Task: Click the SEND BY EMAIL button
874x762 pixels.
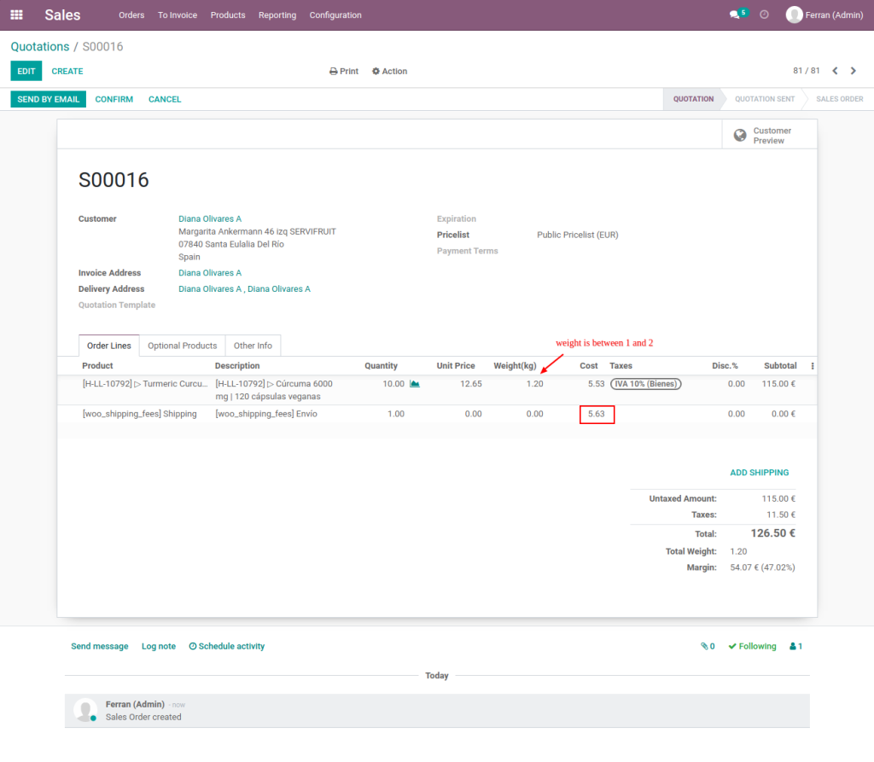Action: click(x=48, y=99)
